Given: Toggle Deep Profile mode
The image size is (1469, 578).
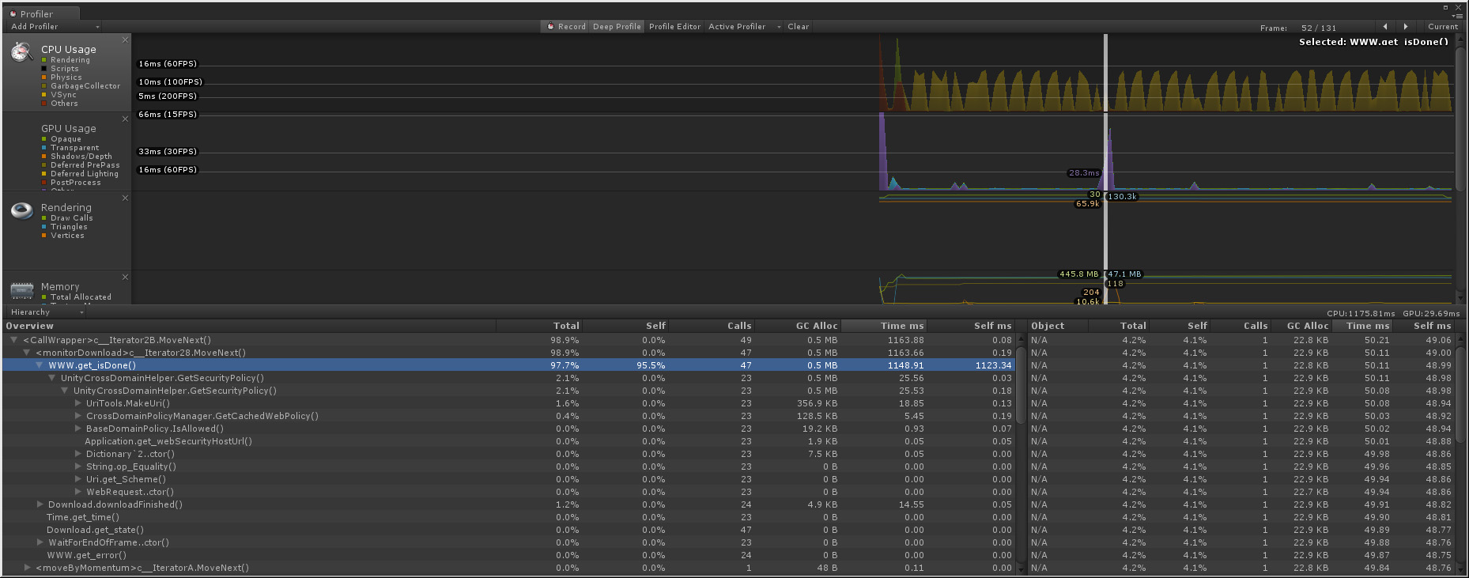Looking at the screenshot, I should tap(617, 27).
